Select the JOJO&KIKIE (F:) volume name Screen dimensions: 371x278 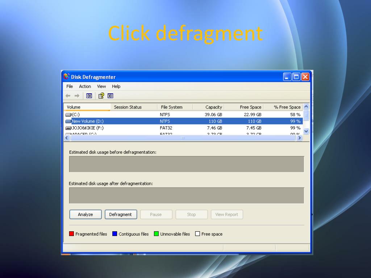pos(88,128)
